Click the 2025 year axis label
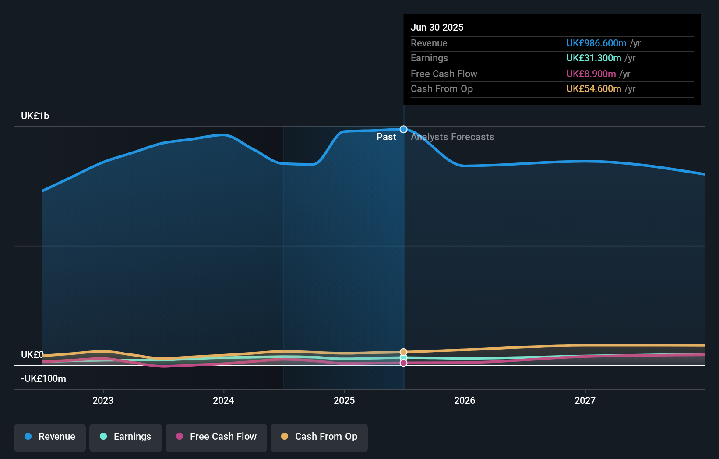 pyautogui.click(x=344, y=400)
